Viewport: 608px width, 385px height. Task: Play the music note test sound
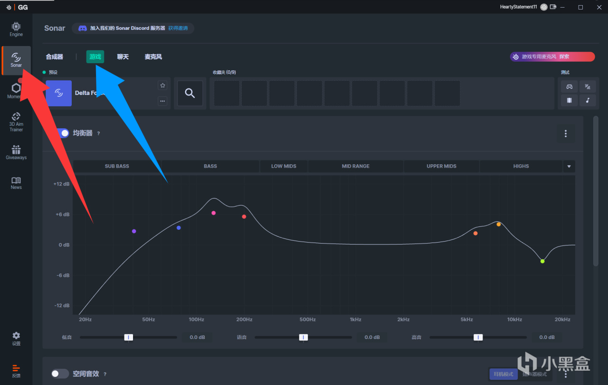coord(588,100)
